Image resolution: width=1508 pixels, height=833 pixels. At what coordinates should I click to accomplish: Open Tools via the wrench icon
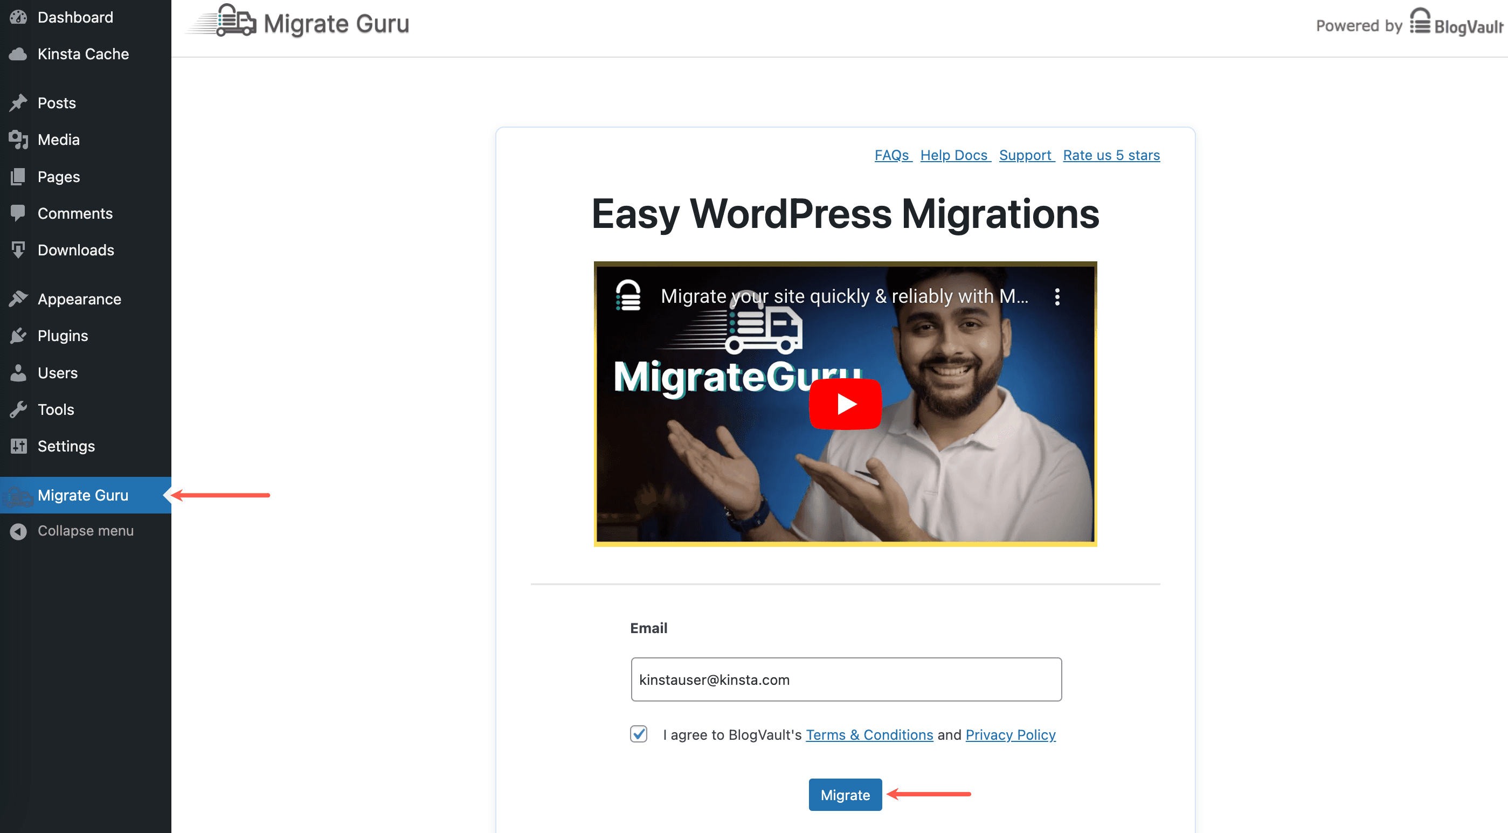pos(18,409)
